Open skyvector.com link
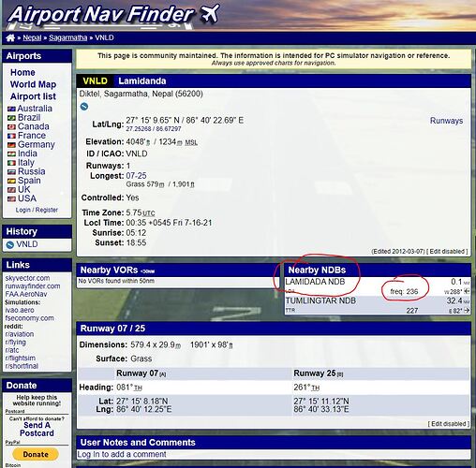The height and width of the screenshot is (468, 476). pyautogui.click(x=27, y=278)
